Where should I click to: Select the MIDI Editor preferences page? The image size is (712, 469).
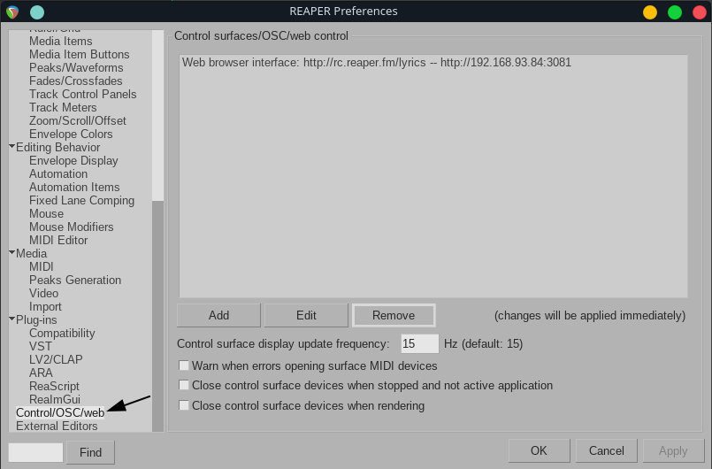point(58,240)
